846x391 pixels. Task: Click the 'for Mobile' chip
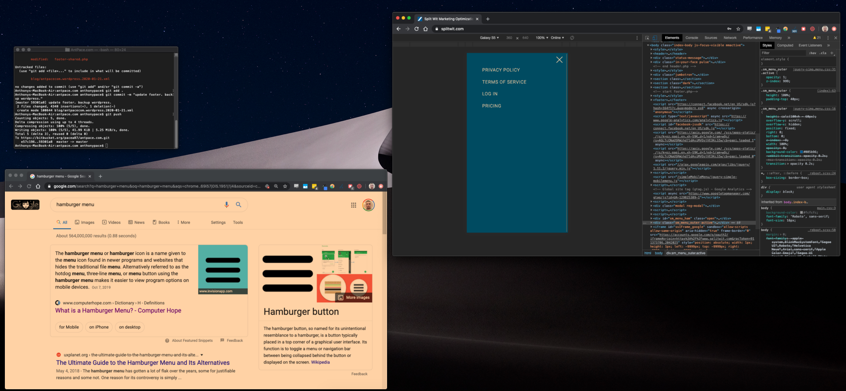click(69, 327)
